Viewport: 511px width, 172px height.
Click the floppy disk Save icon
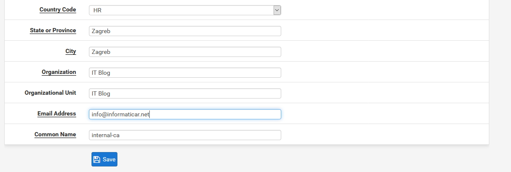[97, 159]
